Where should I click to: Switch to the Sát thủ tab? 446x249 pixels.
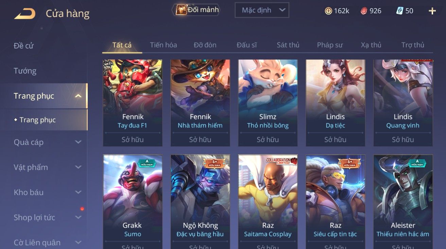(288, 45)
